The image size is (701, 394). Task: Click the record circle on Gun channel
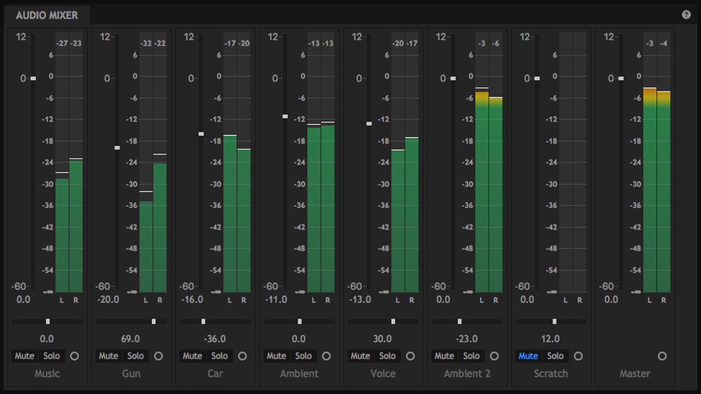pos(159,356)
